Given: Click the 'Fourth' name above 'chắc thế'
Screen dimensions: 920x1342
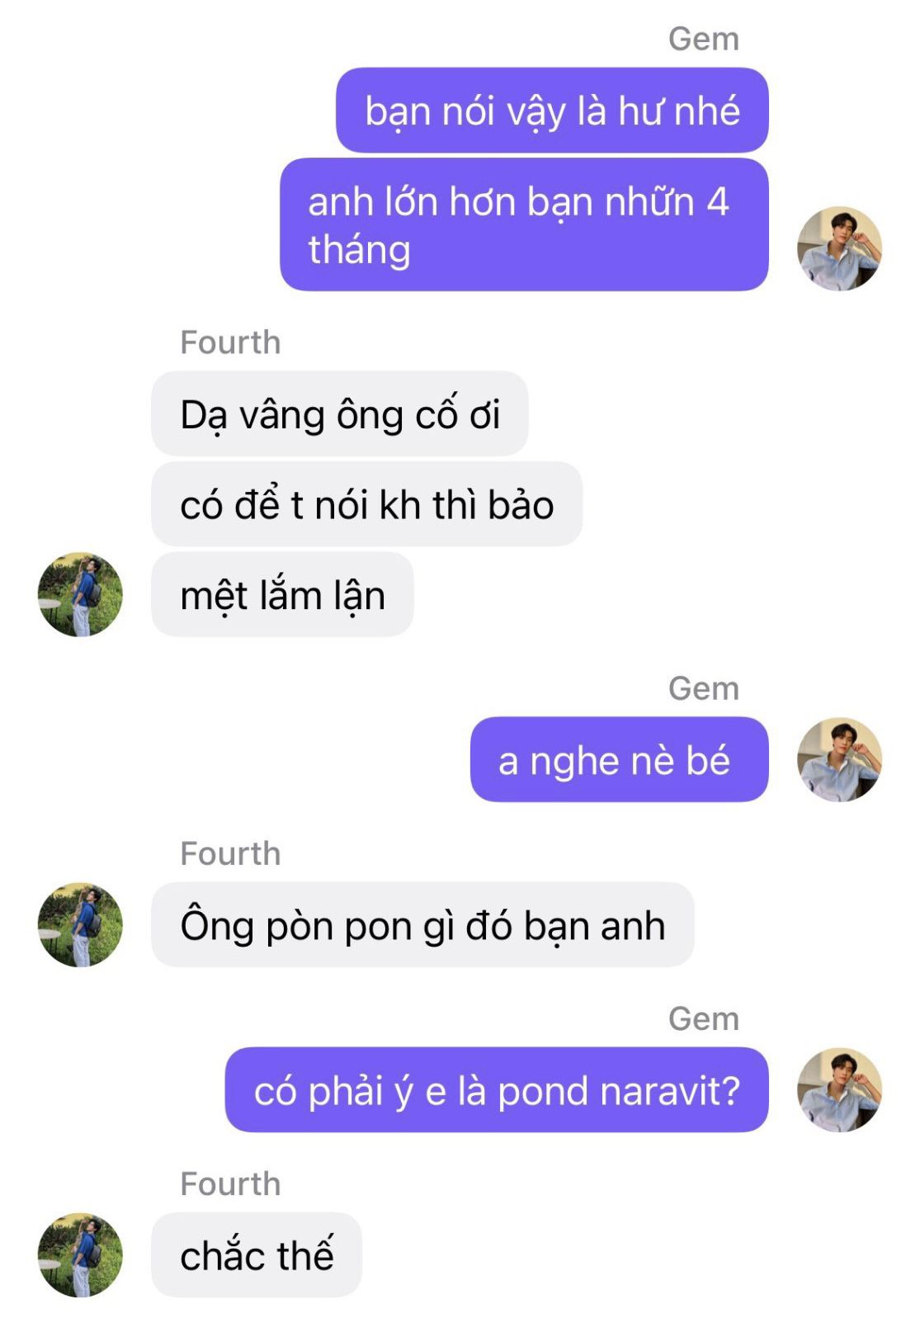Looking at the screenshot, I should pyautogui.click(x=231, y=1184).
